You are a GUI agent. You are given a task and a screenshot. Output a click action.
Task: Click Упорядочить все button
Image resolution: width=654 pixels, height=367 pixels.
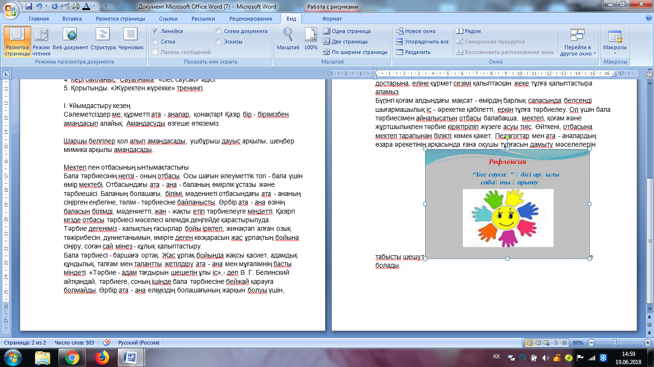point(422,42)
